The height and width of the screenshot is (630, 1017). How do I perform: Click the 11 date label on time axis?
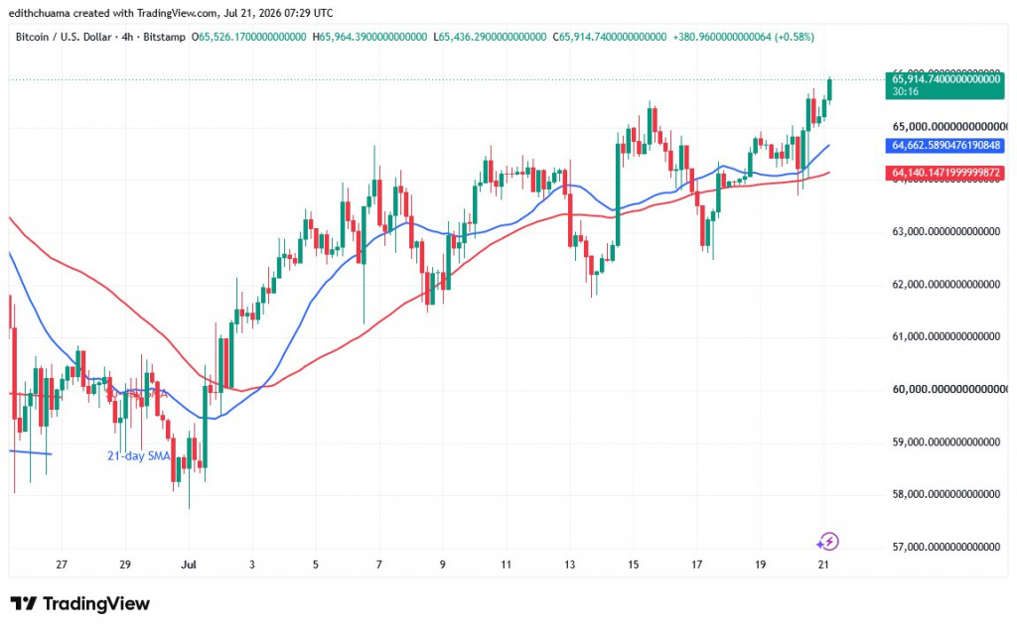(506, 565)
